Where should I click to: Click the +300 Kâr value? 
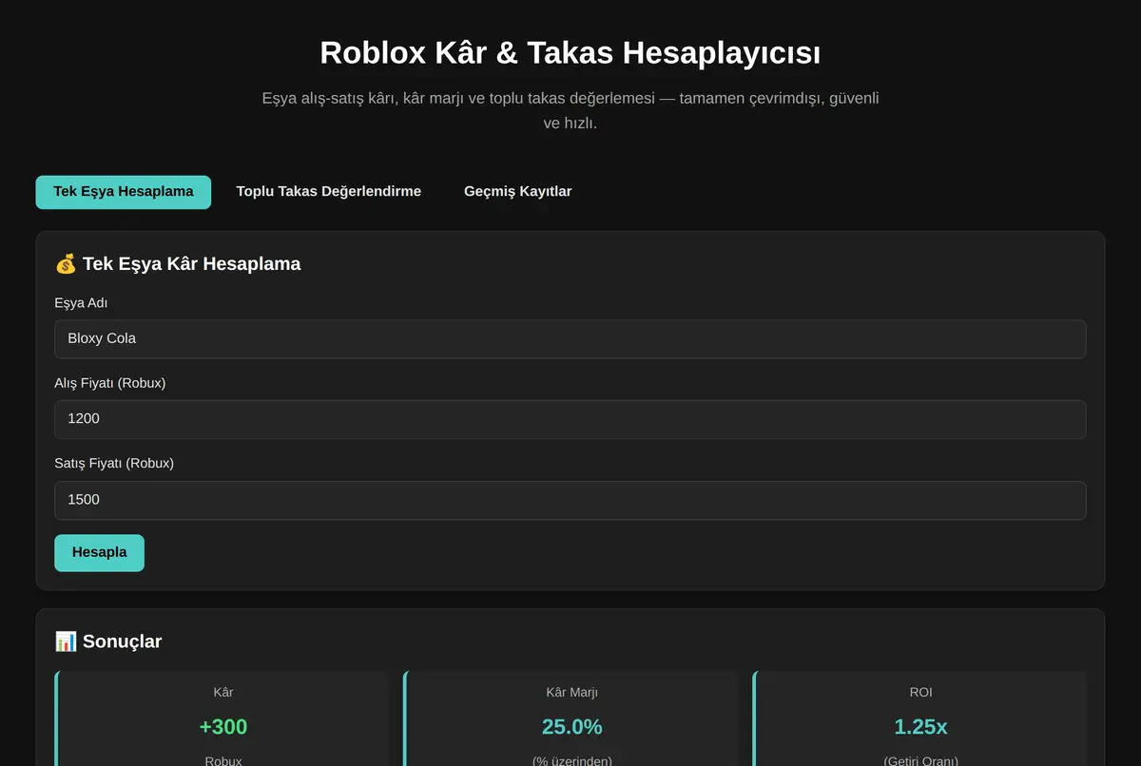pyautogui.click(x=223, y=727)
